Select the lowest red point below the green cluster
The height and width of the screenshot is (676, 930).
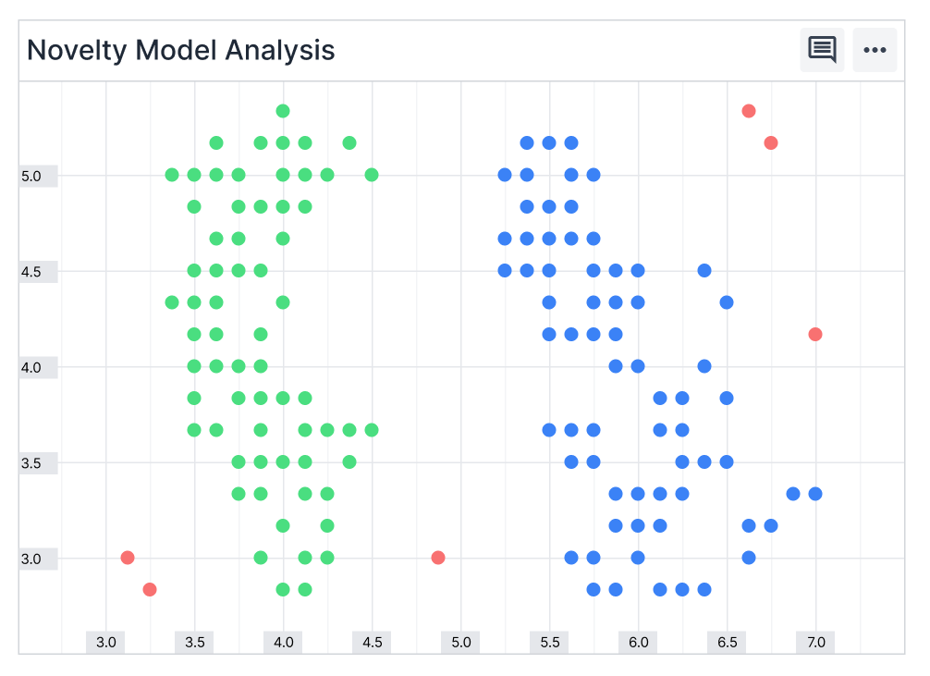(x=149, y=588)
